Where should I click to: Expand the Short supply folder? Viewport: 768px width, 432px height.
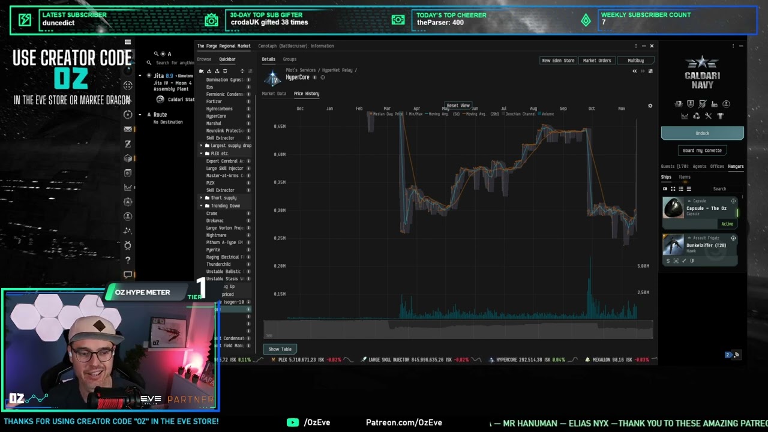pyautogui.click(x=202, y=198)
